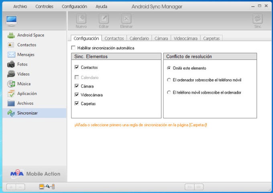Switch to the Videocámara tab
Screen dimensions: 273x193
coord(185,38)
